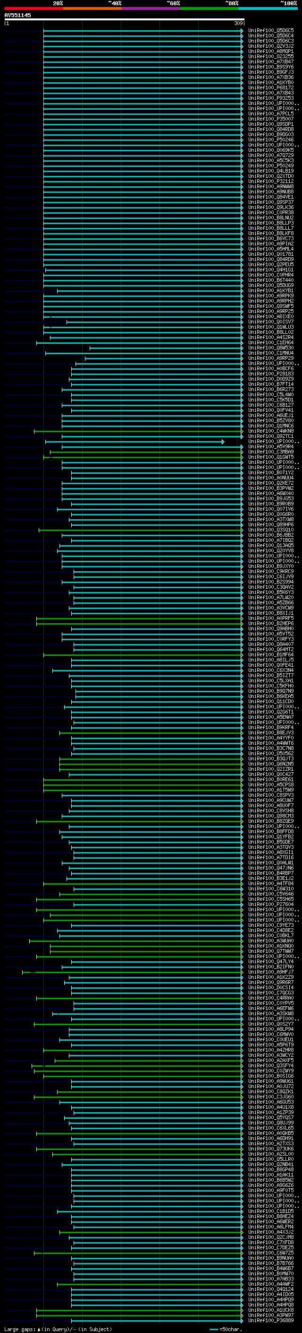Click green alignment bar for Q3SQ10
This screenshot has width=302, height=1333.
tap(141, 530)
